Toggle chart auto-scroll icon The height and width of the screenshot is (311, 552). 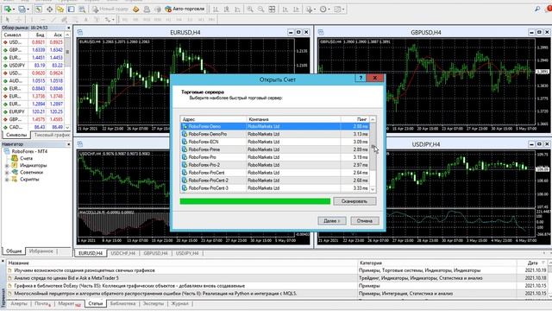tap(285, 10)
